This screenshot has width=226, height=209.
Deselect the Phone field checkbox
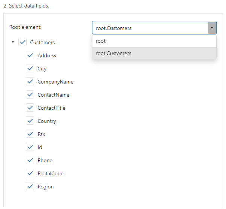coord(30,160)
